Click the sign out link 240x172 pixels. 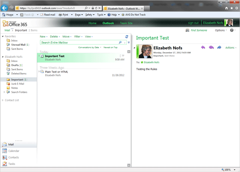pos(193,23)
